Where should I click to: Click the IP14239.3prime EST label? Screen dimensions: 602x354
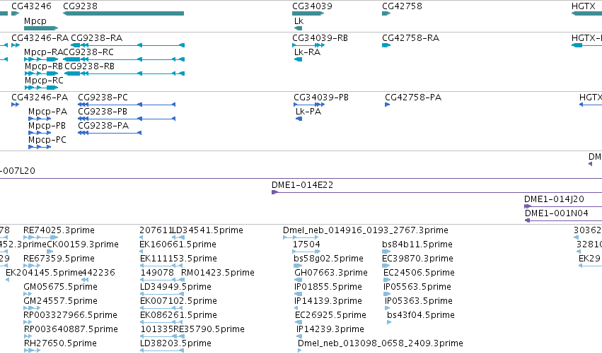point(330,330)
